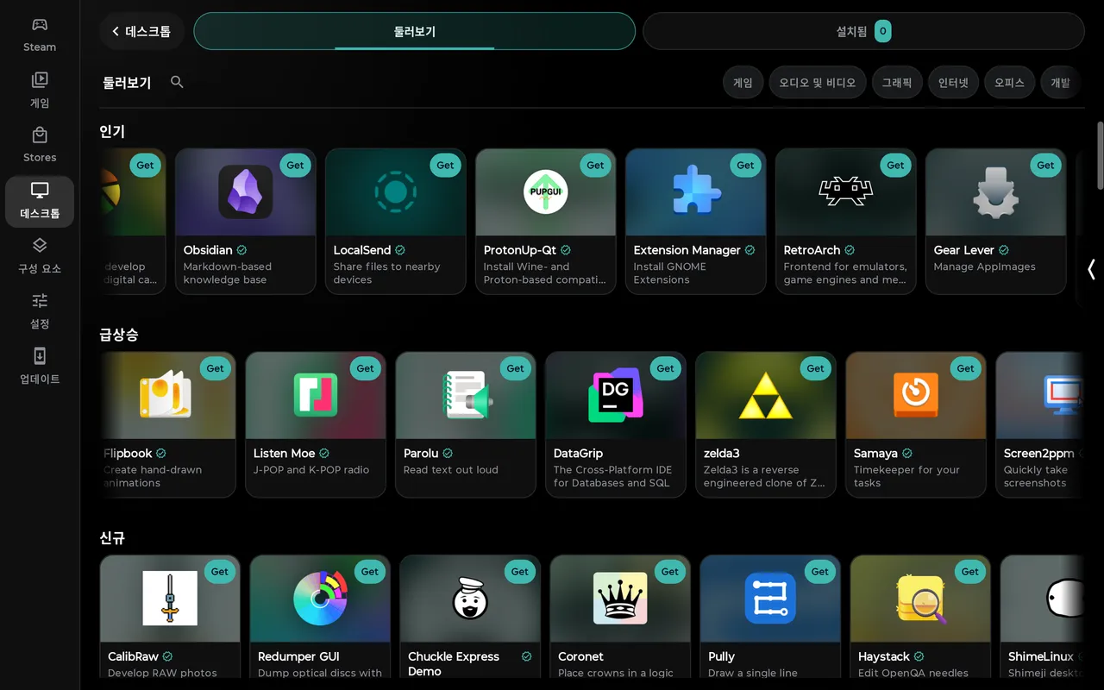Screen dimensions: 1104x690
Task: Open 설정 in the sidebar
Action: pos(40,311)
